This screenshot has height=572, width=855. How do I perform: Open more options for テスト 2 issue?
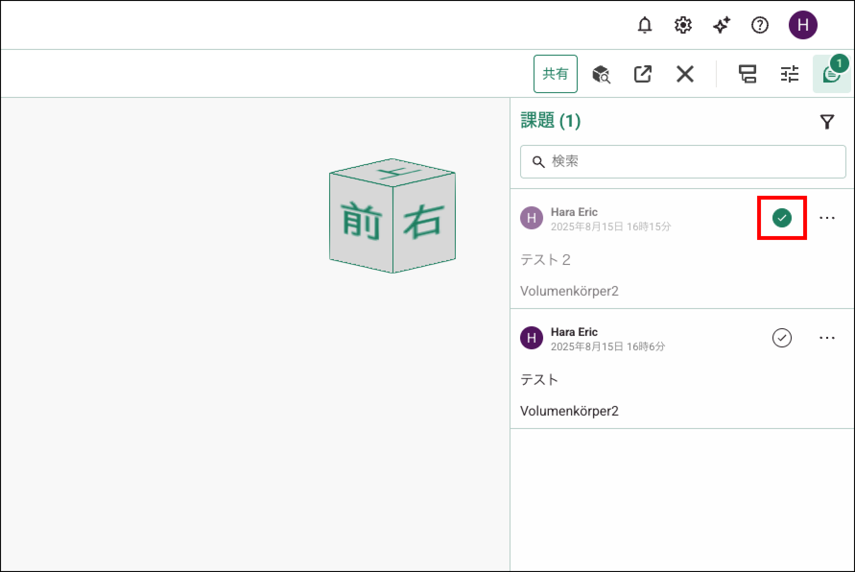pos(827,218)
